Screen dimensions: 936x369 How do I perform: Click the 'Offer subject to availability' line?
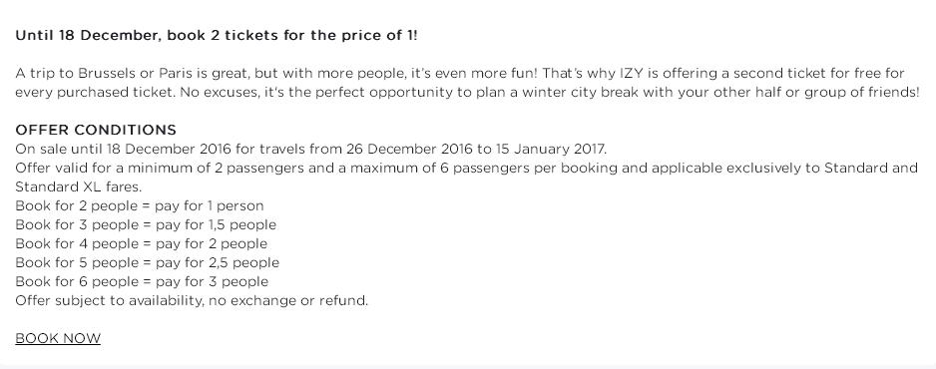(x=192, y=300)
